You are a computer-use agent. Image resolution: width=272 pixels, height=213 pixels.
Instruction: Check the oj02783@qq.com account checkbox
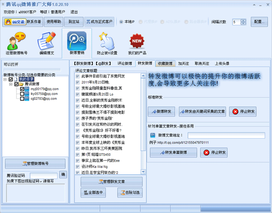pyautogui.click(x=22, y=99)
